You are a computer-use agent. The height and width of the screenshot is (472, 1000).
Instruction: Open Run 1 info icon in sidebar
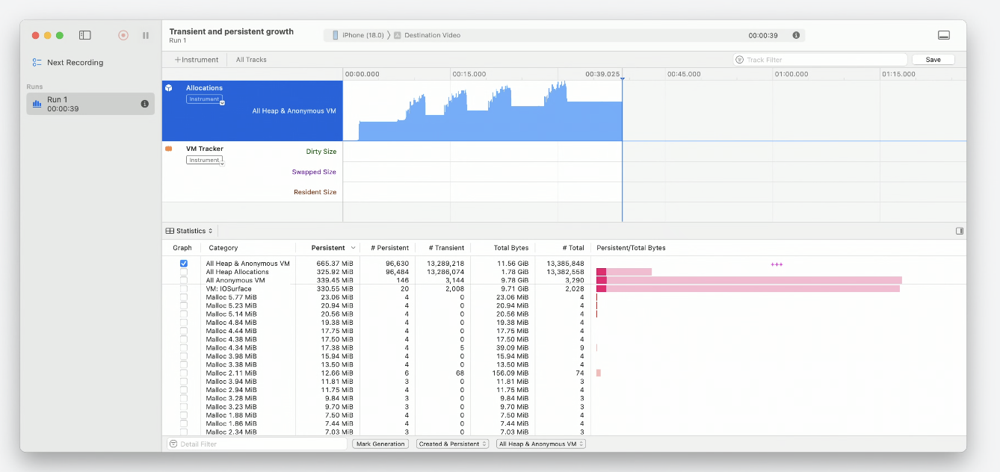pos(145,104)
